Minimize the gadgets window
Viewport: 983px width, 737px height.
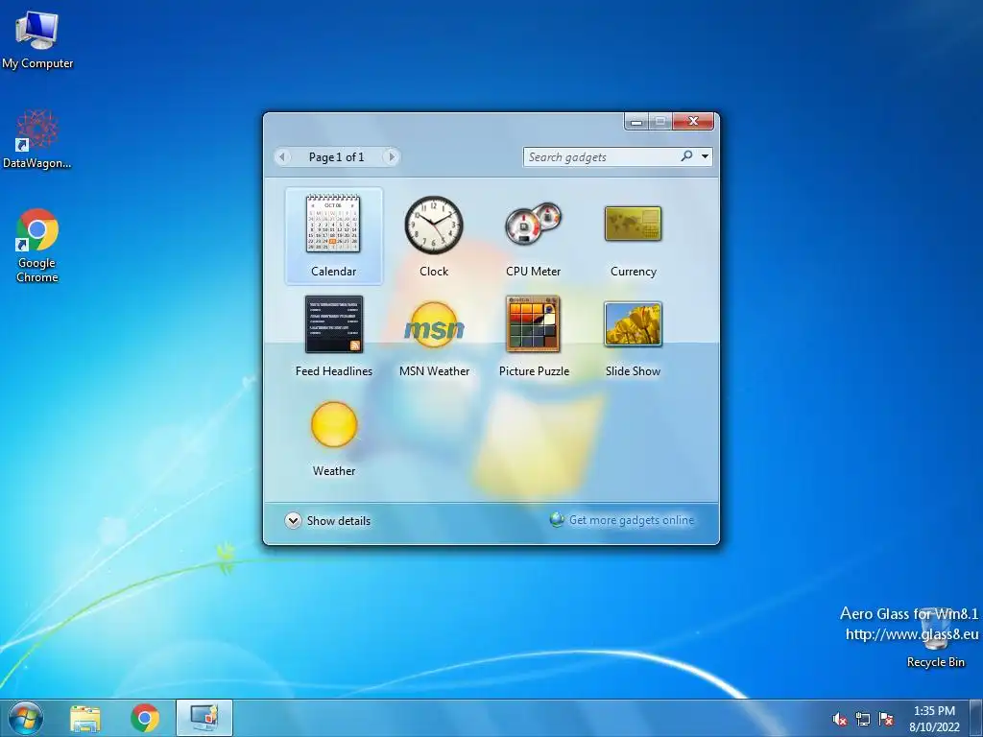(636, 121)
